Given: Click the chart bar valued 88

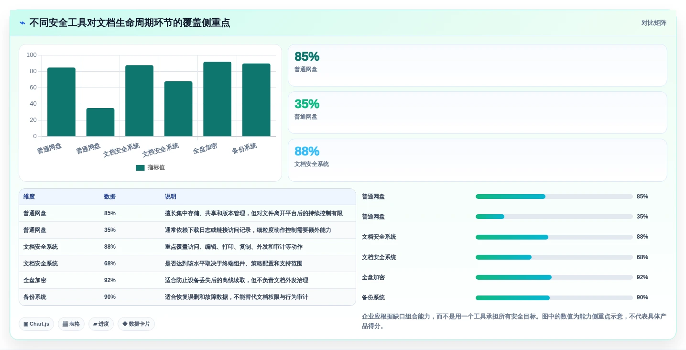Looking at the screenshot, I should (139, 101).
